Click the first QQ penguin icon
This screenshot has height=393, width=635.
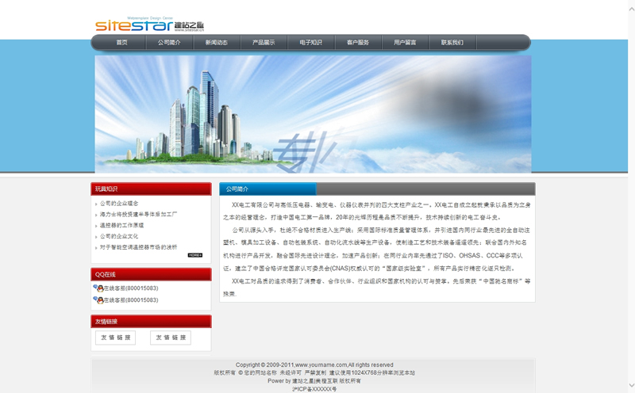coord(98,288)
